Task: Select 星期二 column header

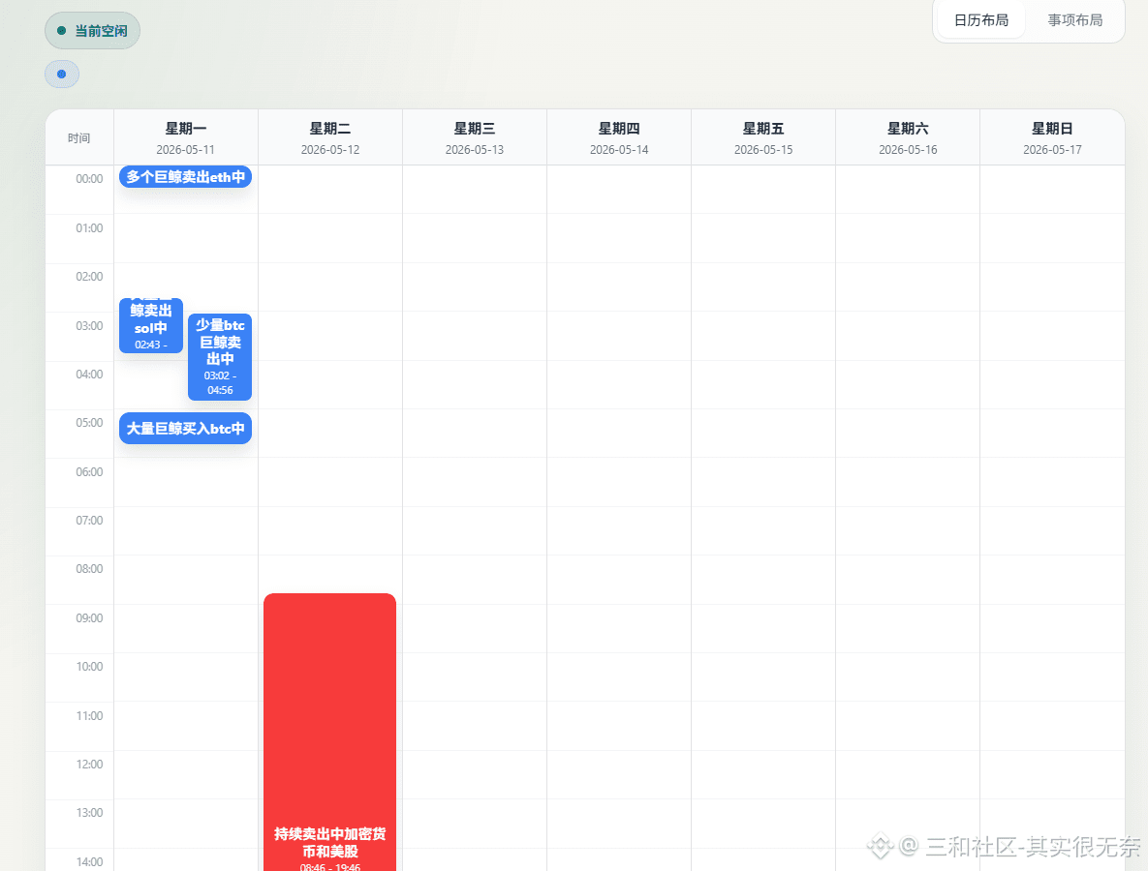Action: [x=330, y=137]
